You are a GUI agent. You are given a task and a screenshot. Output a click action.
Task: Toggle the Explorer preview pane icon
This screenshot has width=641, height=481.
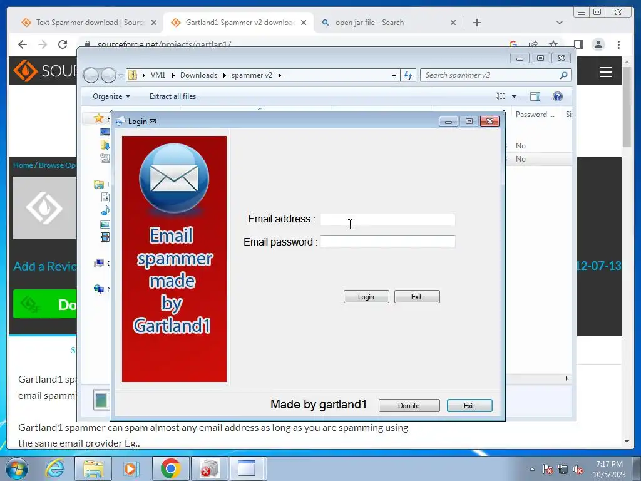coord(535,96)
